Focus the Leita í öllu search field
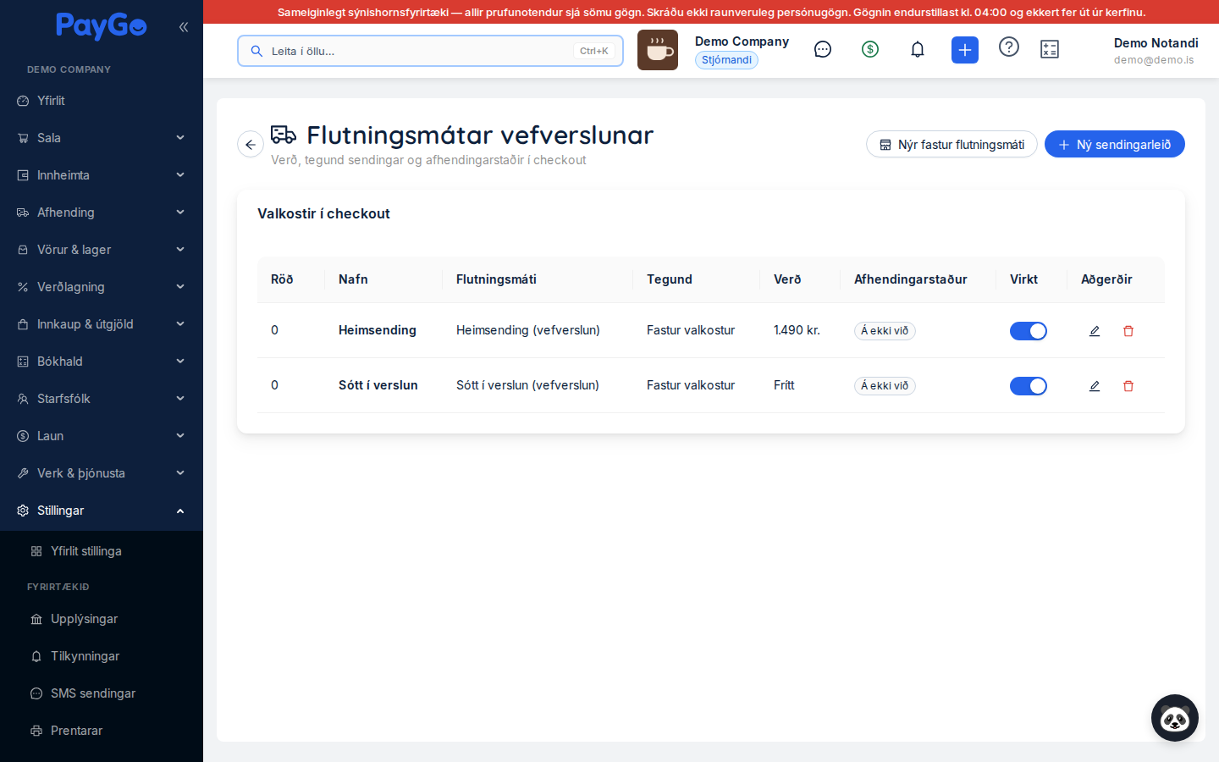1219x762 pixels. 430,51
